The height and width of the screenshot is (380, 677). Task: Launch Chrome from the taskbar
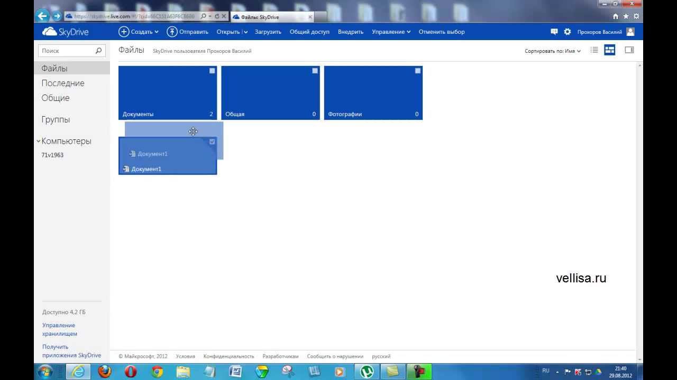(157, 372)
